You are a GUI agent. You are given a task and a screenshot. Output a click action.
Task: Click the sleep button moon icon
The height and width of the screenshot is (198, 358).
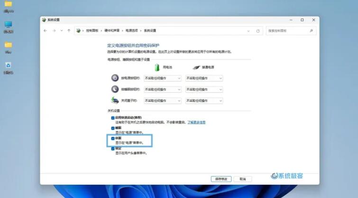tap(115, 89)
